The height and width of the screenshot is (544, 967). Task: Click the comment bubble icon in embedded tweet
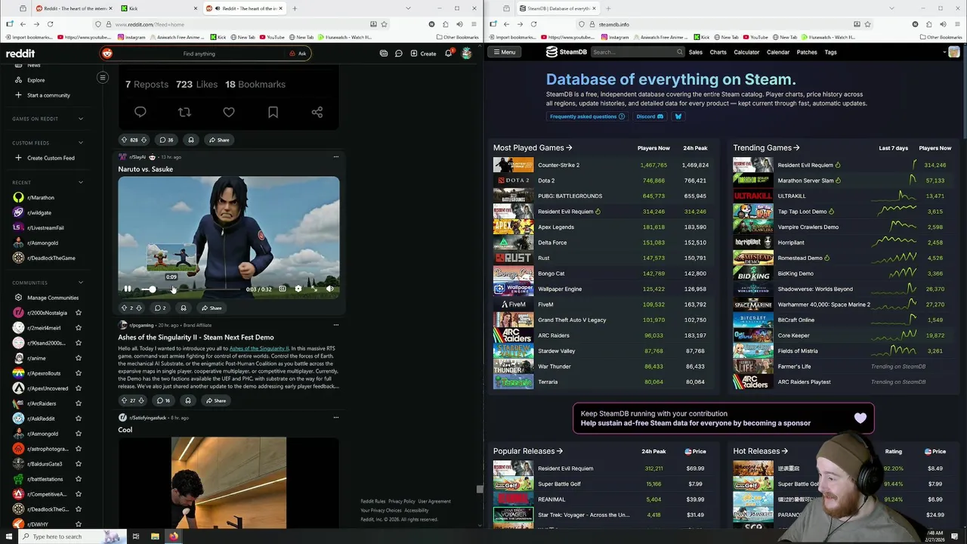pyautogui.click(x=140, y=112)
